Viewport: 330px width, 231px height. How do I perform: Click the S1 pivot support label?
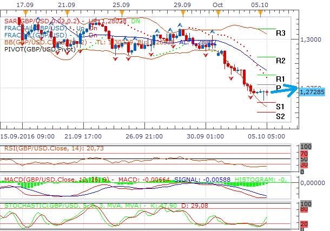tap(280, 106)
